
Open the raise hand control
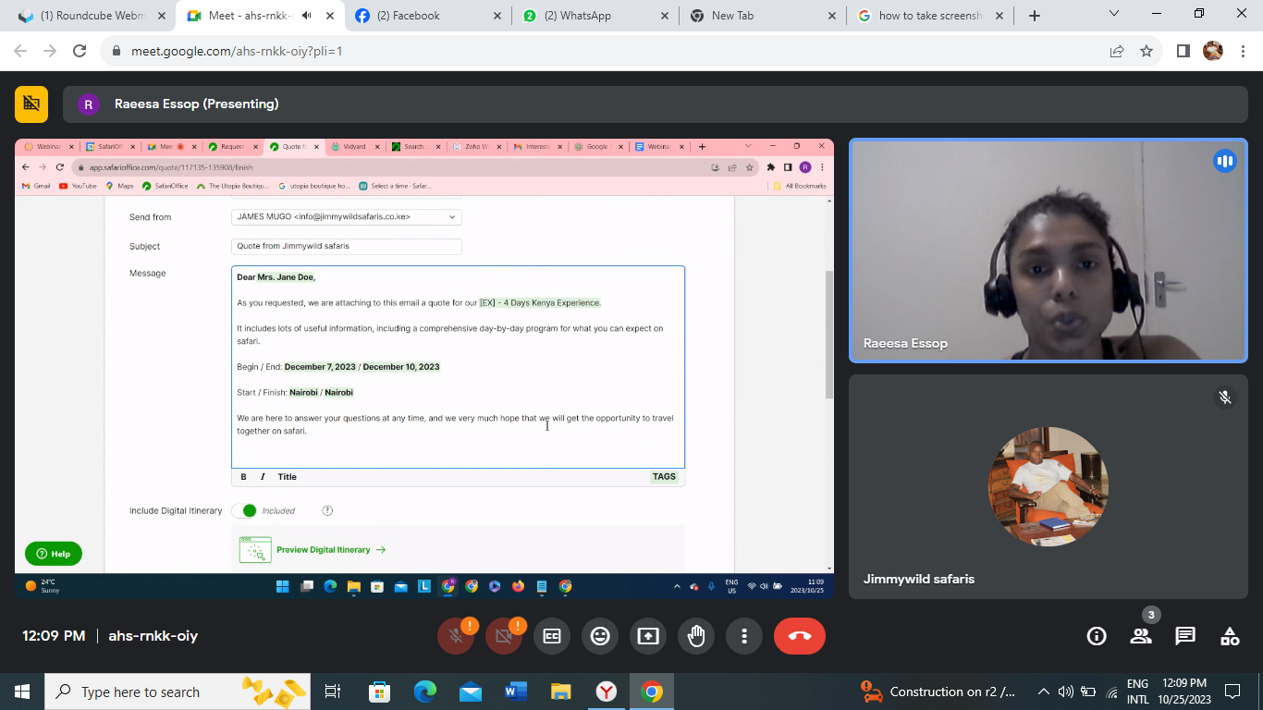[696, 636]
